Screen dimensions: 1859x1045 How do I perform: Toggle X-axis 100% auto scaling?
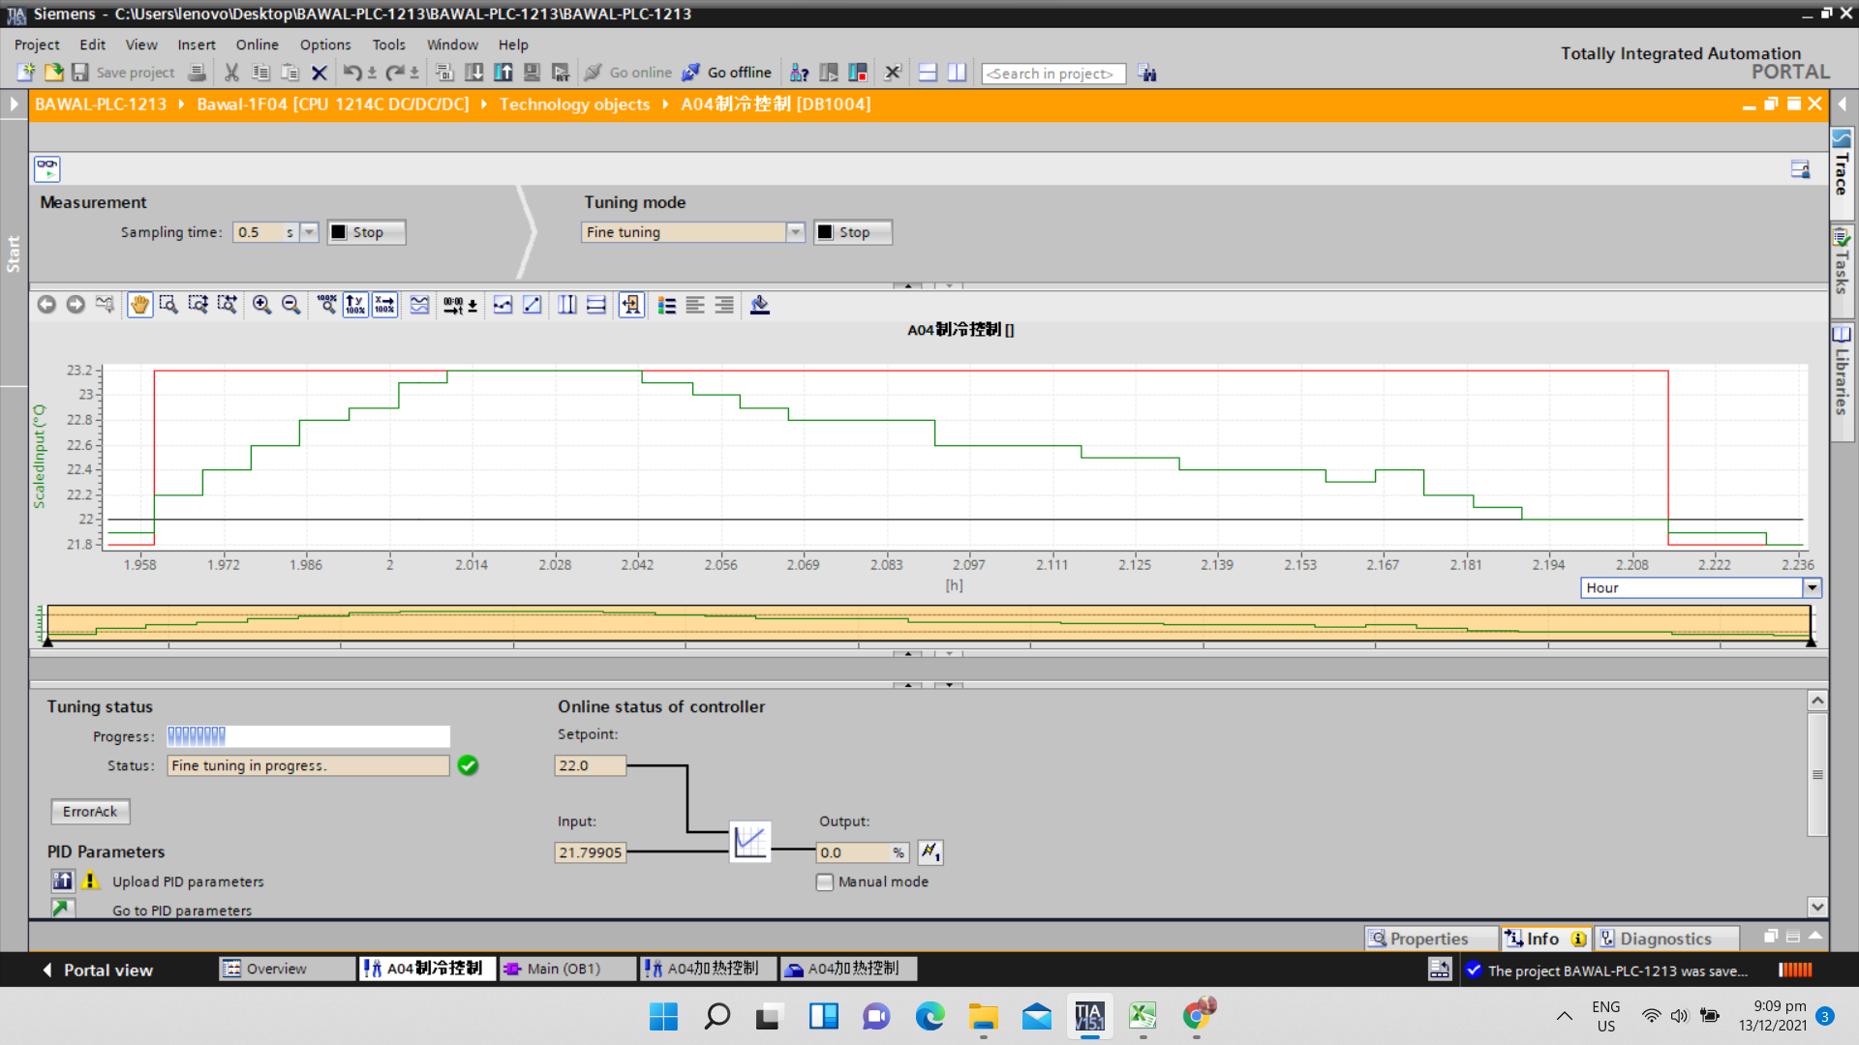tap(384, 306)
